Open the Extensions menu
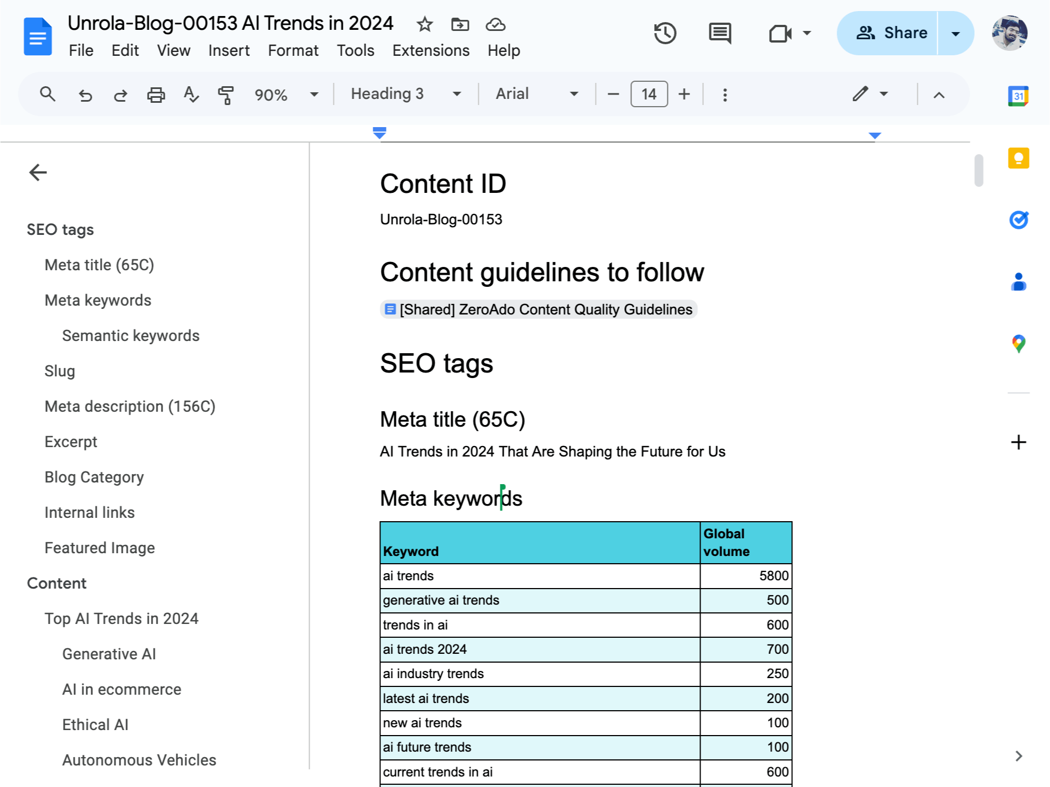This screenshot has height=787, width=1050. pos(431,50)
